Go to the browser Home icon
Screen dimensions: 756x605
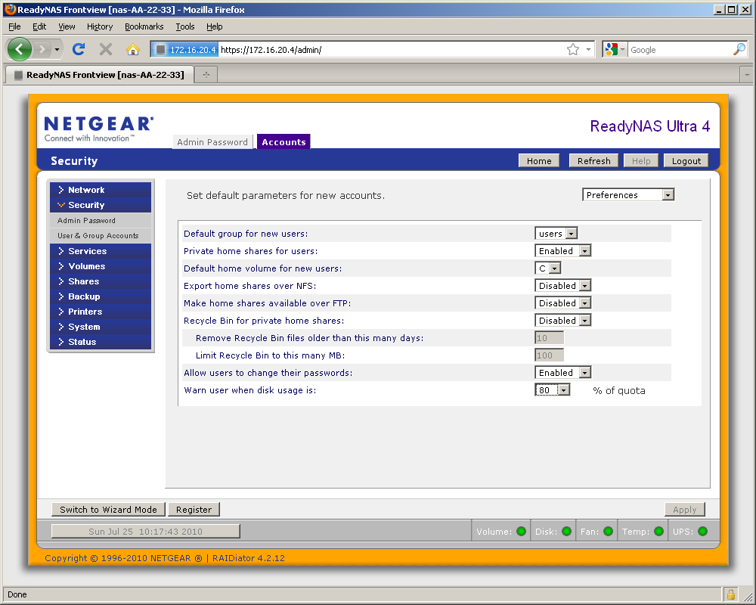(x=132, y=49)
